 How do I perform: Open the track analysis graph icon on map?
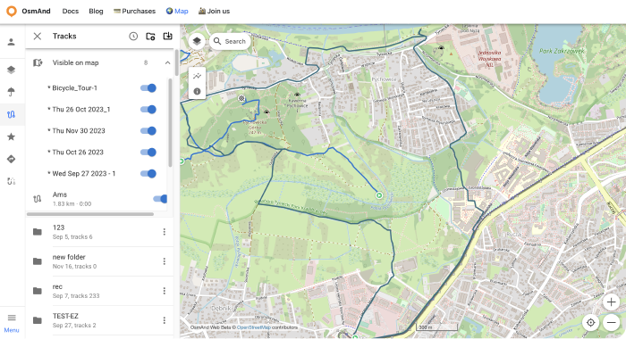198,76
